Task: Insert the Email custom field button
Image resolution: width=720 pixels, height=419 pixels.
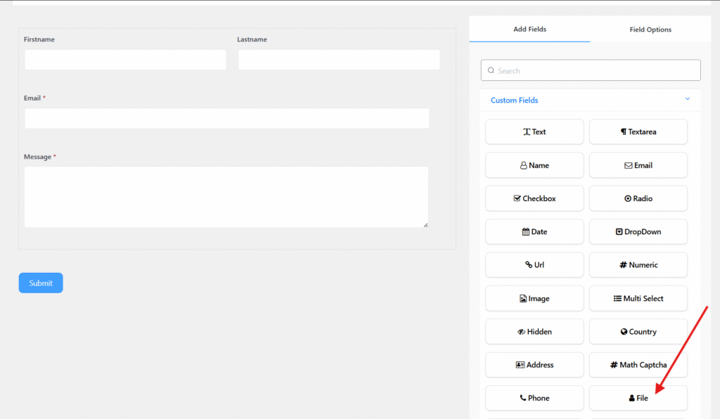Action: pos(638,165)
